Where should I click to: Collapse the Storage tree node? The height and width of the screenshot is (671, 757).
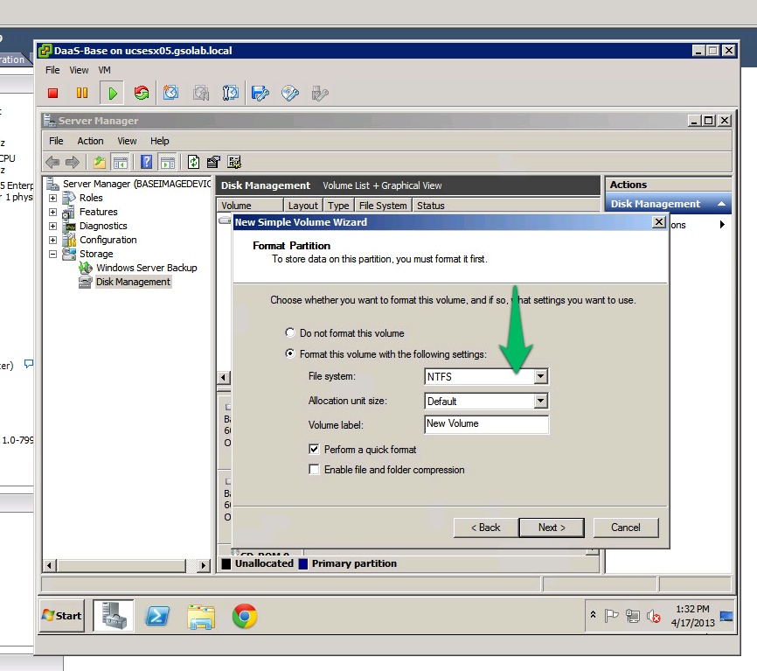(x=53, y=254)
